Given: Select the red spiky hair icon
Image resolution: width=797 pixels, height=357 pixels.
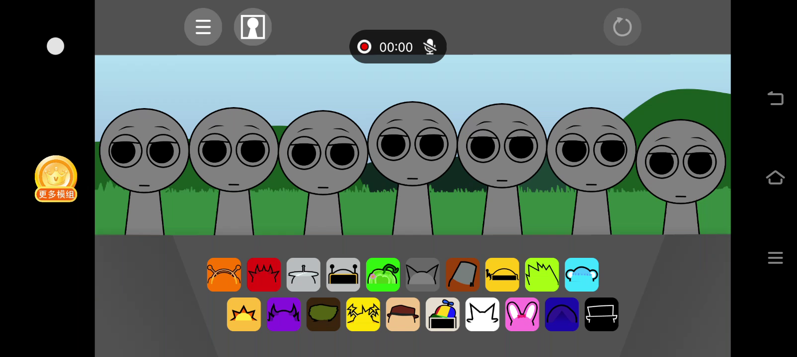Looking at the screenshot, I should 263,275.
